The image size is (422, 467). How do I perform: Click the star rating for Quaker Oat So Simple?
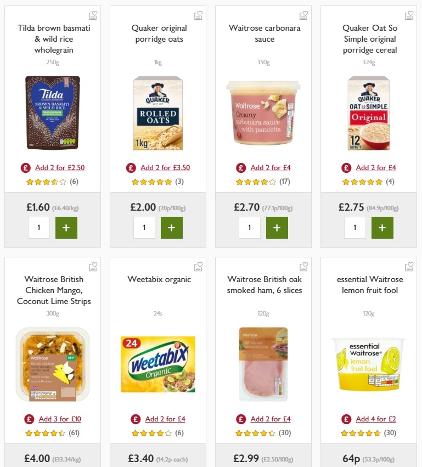pyautogui.click(x=362, y=181)
